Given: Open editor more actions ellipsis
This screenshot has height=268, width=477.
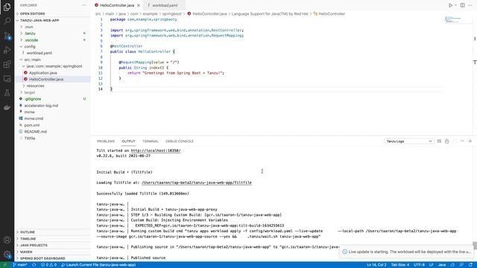Looking at the screenshot, I should coord(470,5).
